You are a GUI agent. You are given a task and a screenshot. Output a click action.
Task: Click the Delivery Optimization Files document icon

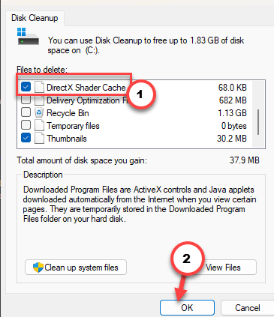39,100
